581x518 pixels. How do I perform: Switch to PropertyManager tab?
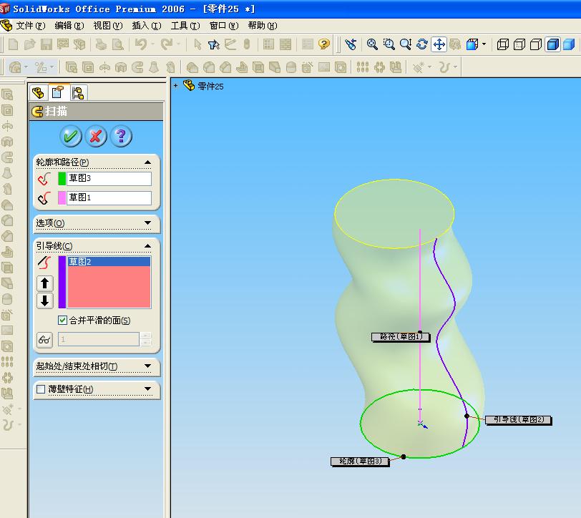coord(58,92)
